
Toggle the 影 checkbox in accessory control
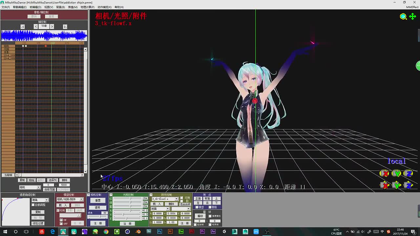(182, 201)
